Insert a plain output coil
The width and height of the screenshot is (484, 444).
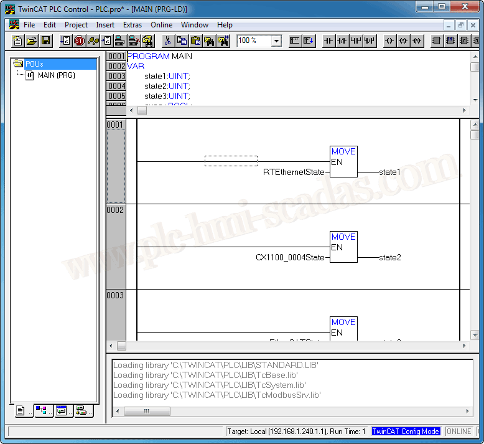(x=389, y=41)
